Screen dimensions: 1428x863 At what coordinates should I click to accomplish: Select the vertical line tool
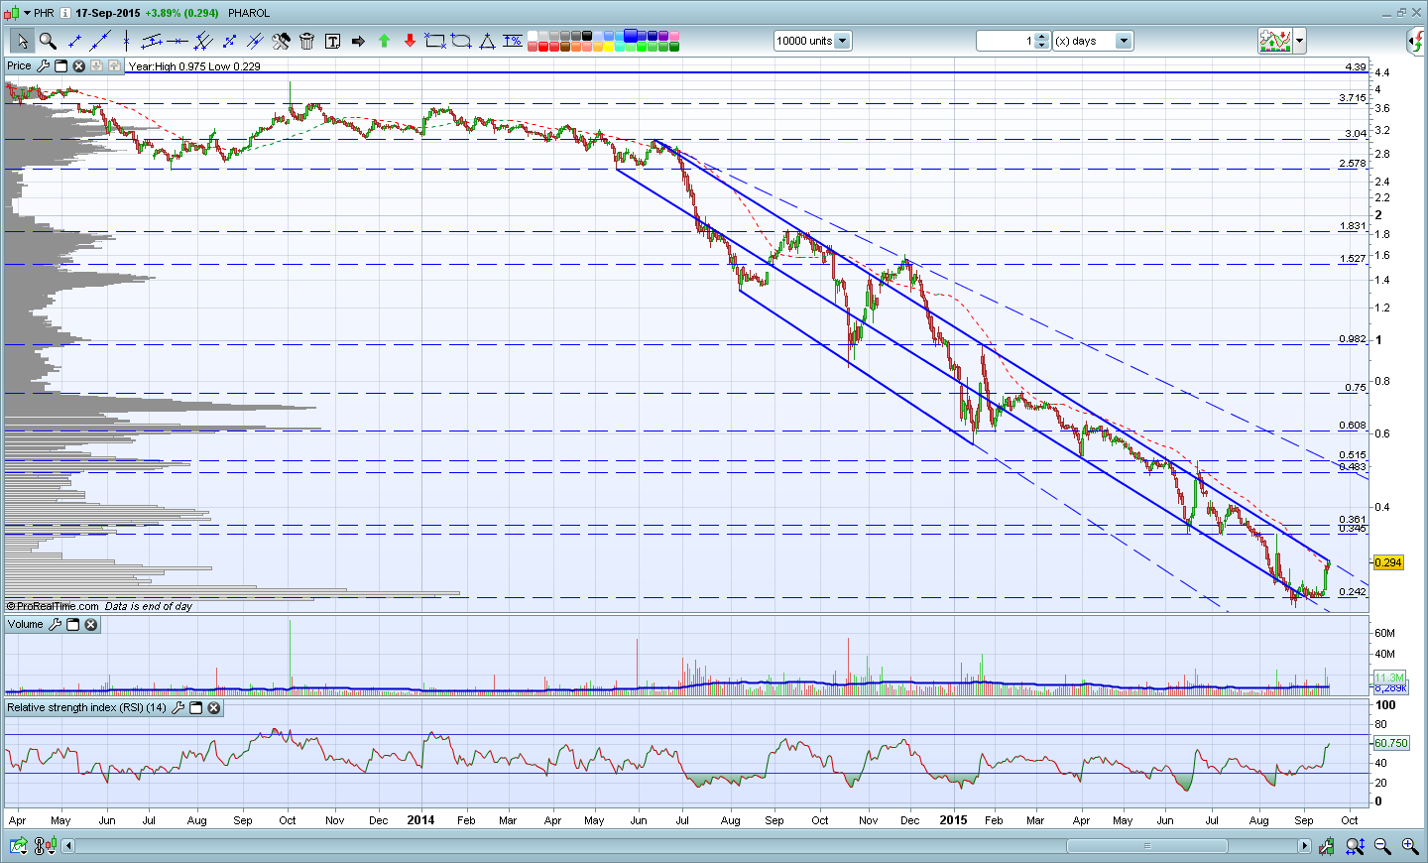[126, 41]
